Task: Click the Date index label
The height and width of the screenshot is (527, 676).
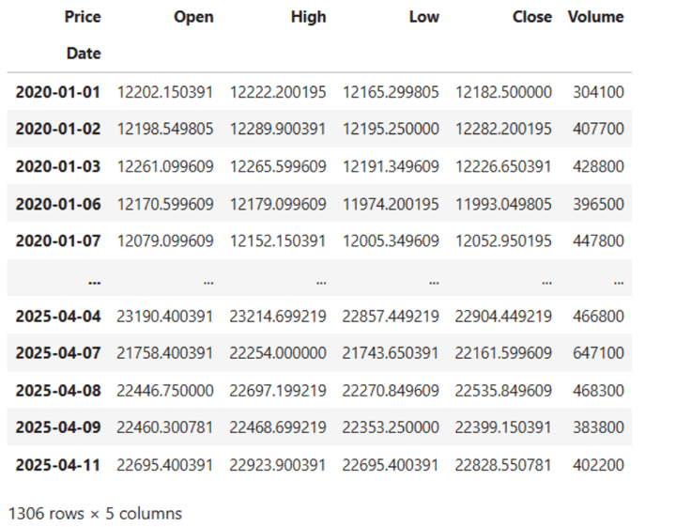Action: coord(83,54)
